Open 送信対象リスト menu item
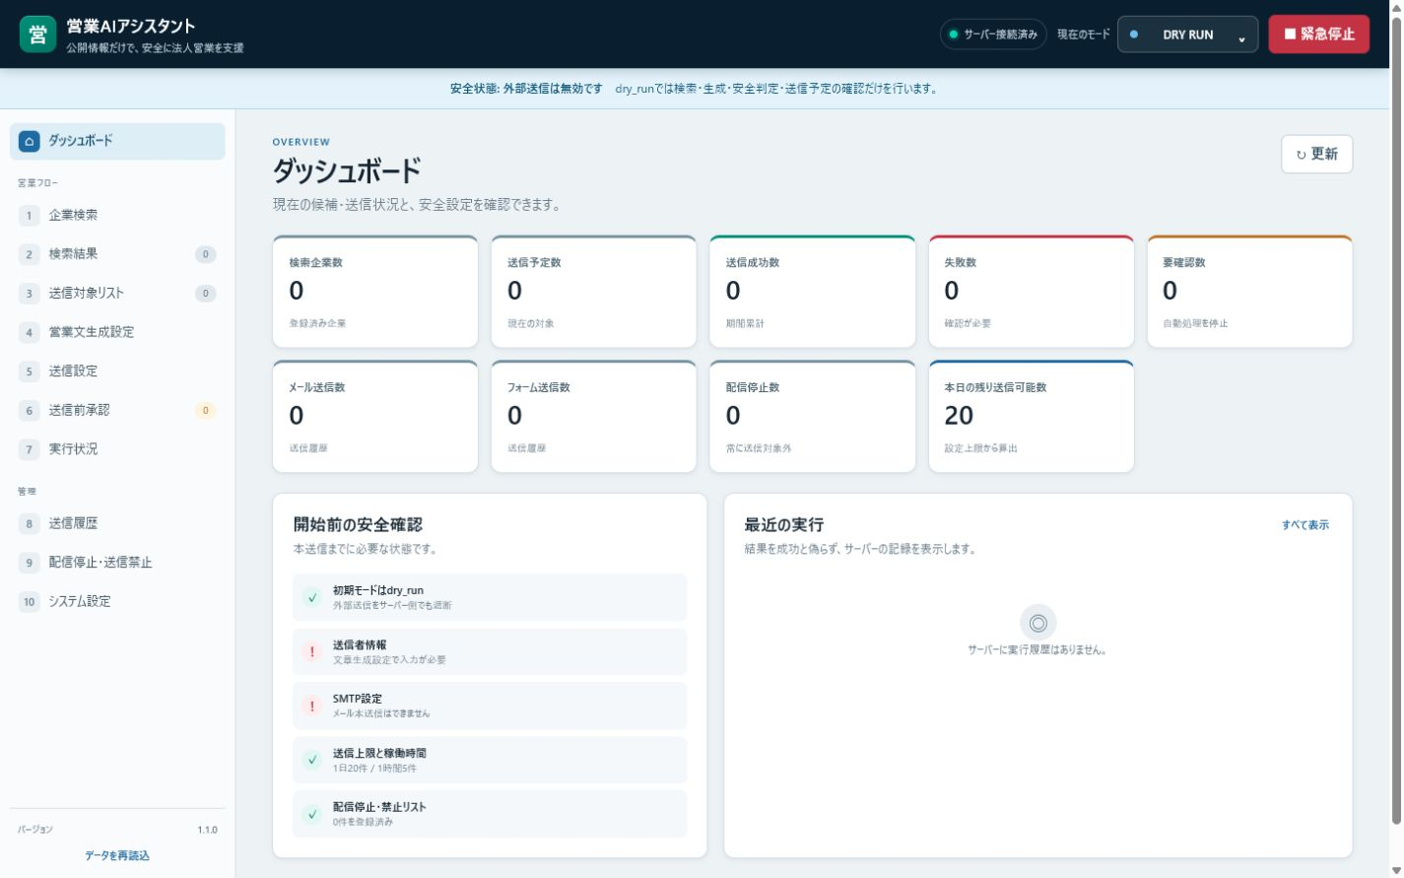 click(x=117, y=294)
